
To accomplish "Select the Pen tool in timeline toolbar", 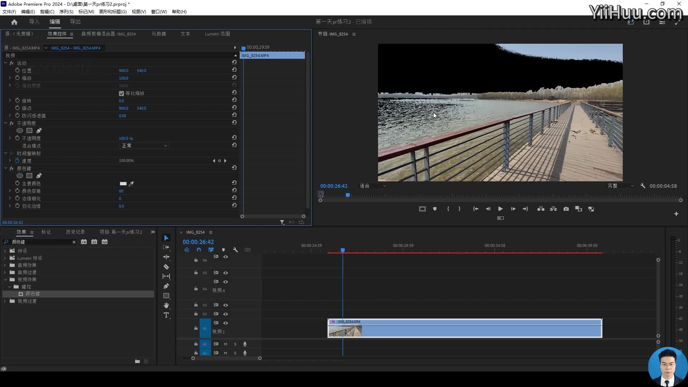I will pos(166,286).
